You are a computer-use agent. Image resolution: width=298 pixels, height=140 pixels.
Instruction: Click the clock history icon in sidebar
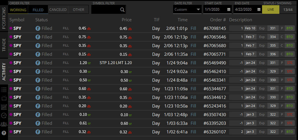point(4,116)
